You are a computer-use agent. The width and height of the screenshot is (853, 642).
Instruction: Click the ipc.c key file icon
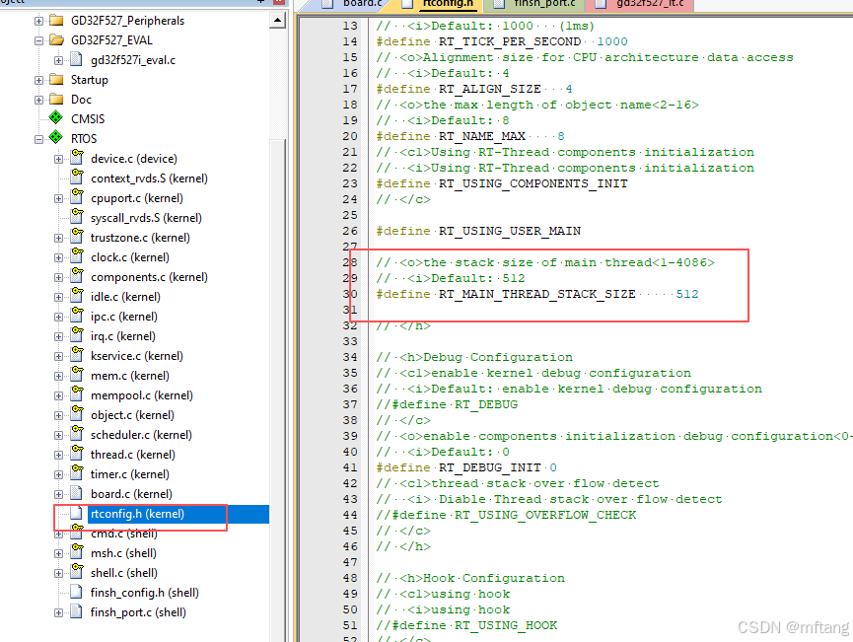coord(77,315)
